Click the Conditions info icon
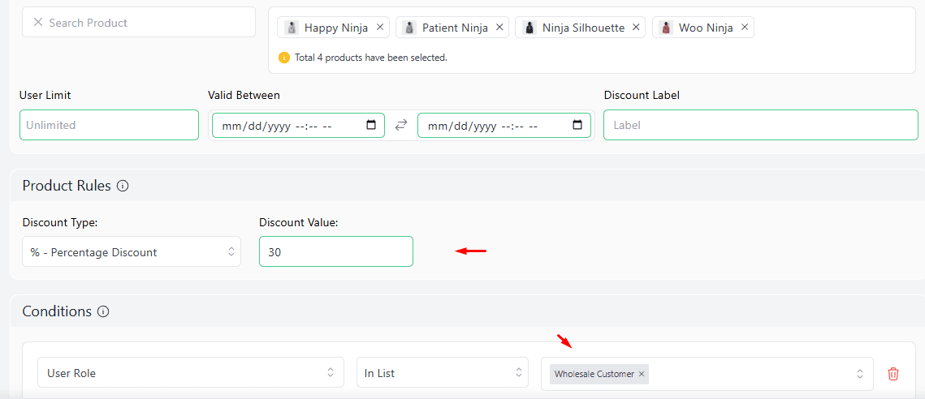 pos(103,311)
